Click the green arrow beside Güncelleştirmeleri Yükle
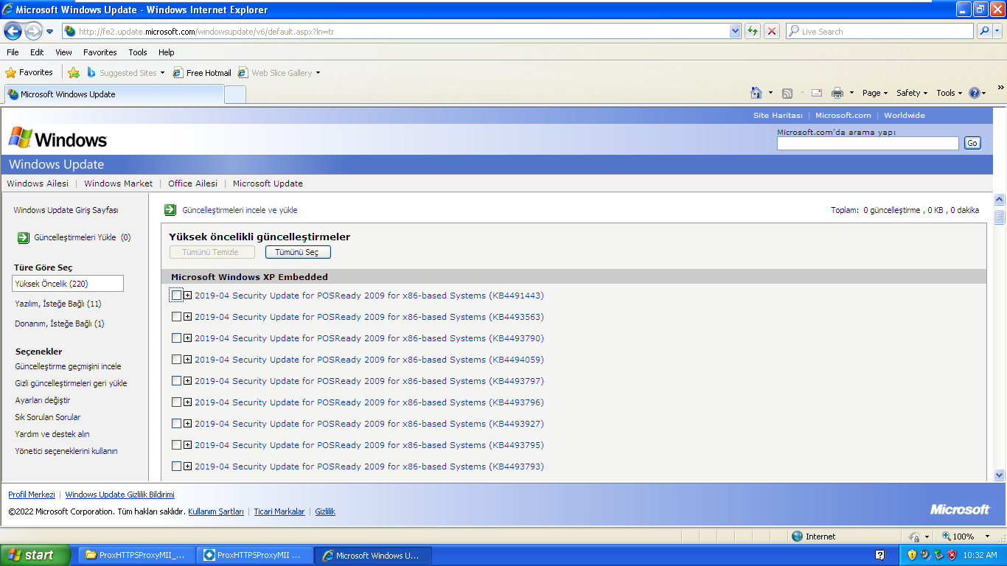The height and width of the screenshot is (566, 1007). tap(22, 237)
